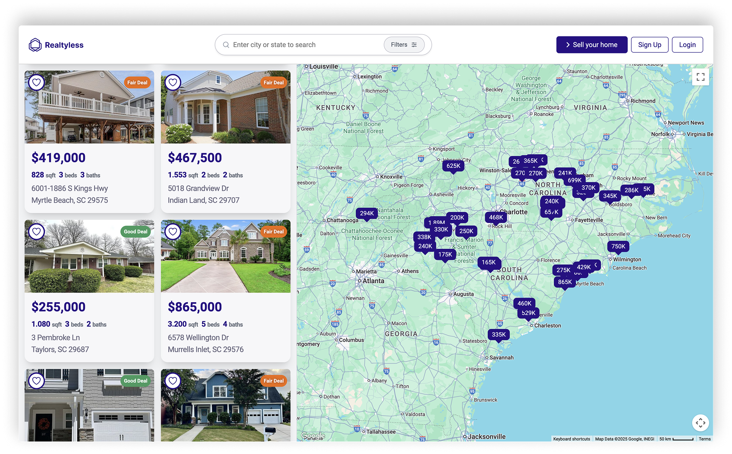This screenshot has width=732, height=454.
Task: Favorite the $255,000 Pembroke Ln listing
Action: point(36,231)
